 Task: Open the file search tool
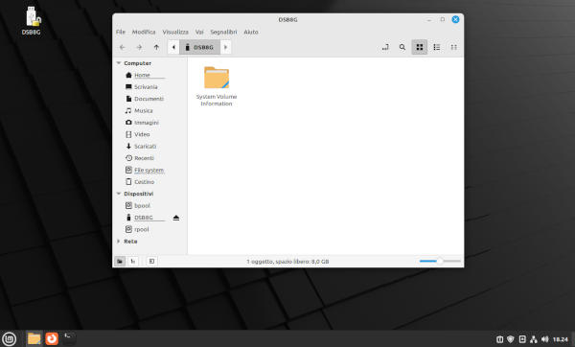(402, 47)
